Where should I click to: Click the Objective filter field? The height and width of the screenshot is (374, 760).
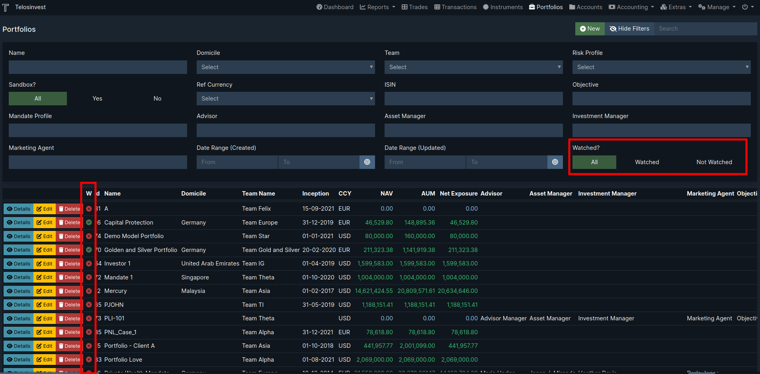[x=662, y=99]
